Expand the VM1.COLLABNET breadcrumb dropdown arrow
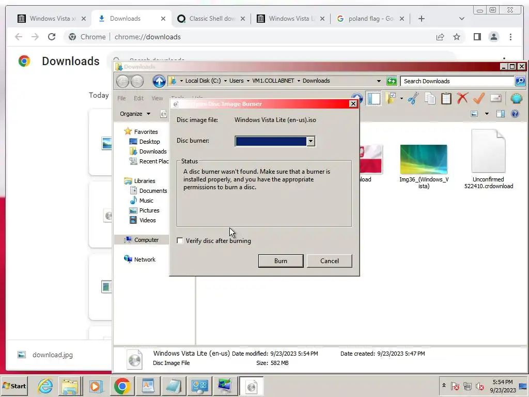This screenshot has height=397, width=529. click(x=299, y=81)
